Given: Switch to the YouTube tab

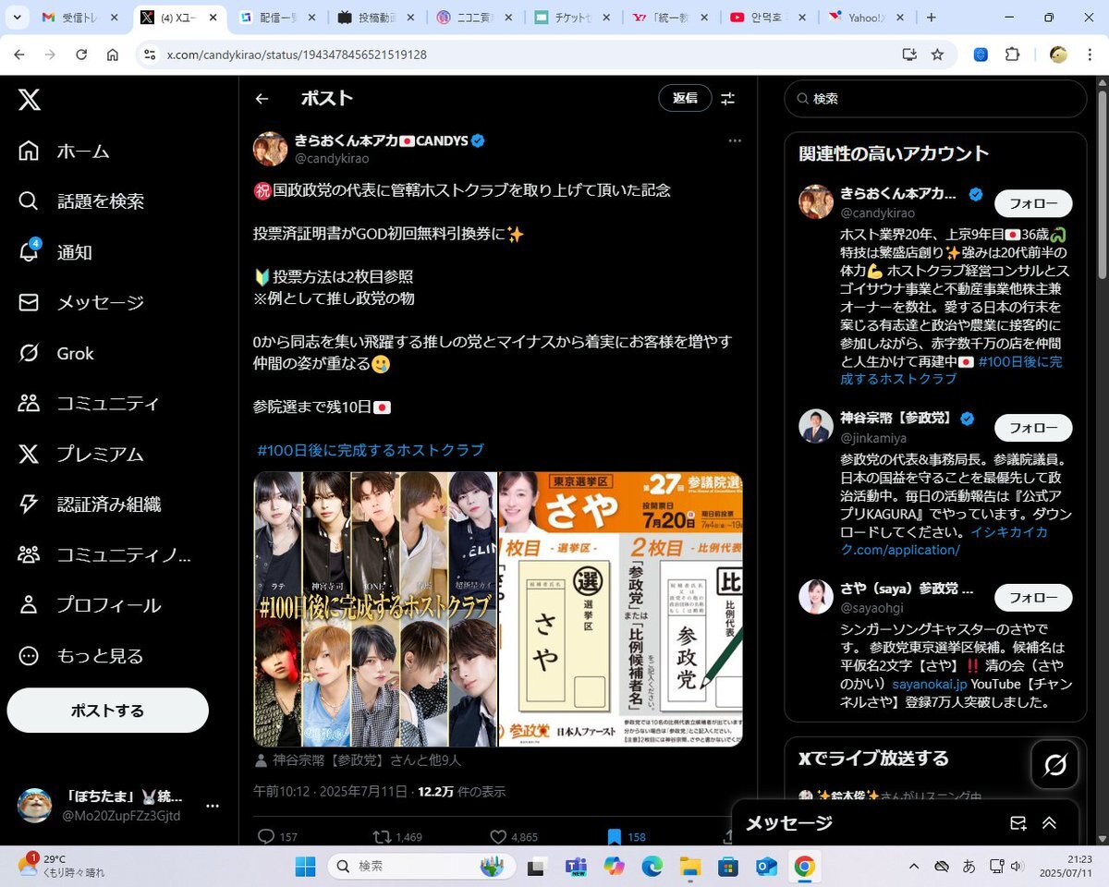Looking at the screenshot, I should (x=770, y=18).
